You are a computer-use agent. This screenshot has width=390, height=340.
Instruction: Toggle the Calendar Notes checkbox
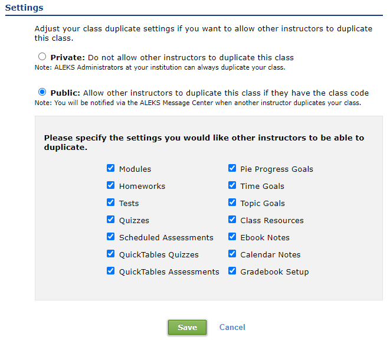tap(232, 254)
